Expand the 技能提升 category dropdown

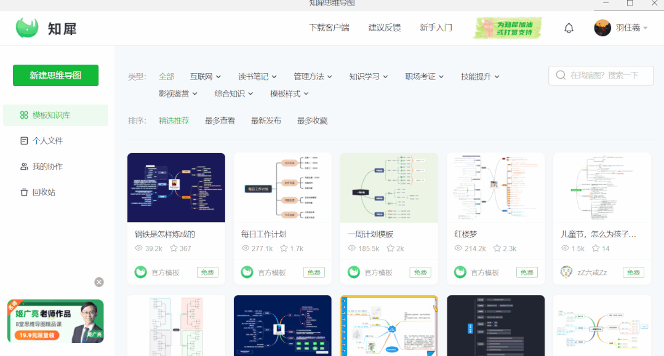(480, 77)
